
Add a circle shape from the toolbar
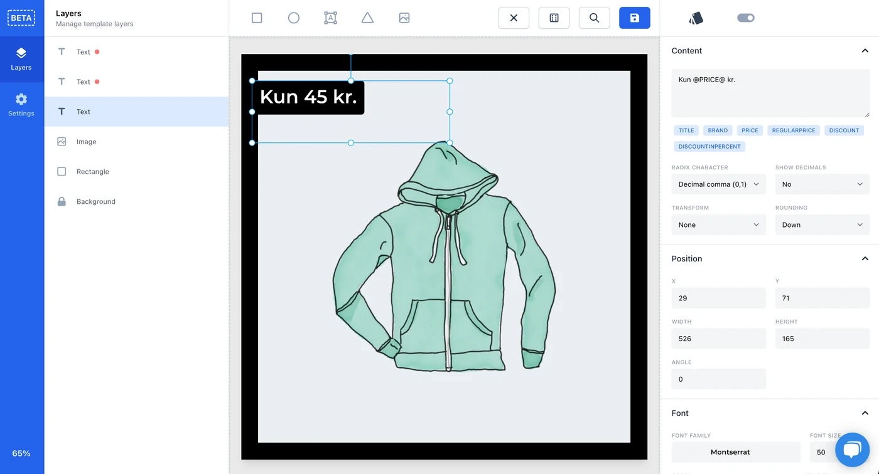(294, 18)
